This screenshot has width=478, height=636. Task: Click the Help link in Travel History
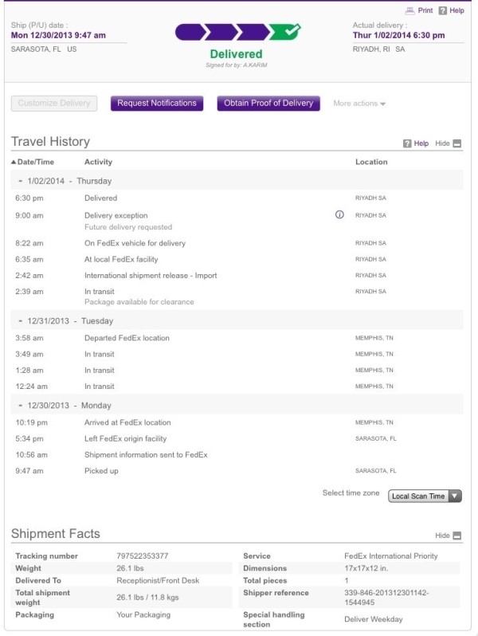click(421, 143)
